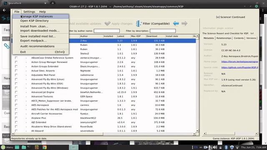Viewport: 267px width, 150px height.
Task: Focus the Filter by author name field
Action: click(107, 31)
